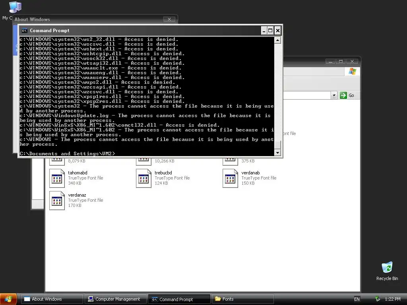Click the Go arrow icon in Fonts window

point(343,95)
